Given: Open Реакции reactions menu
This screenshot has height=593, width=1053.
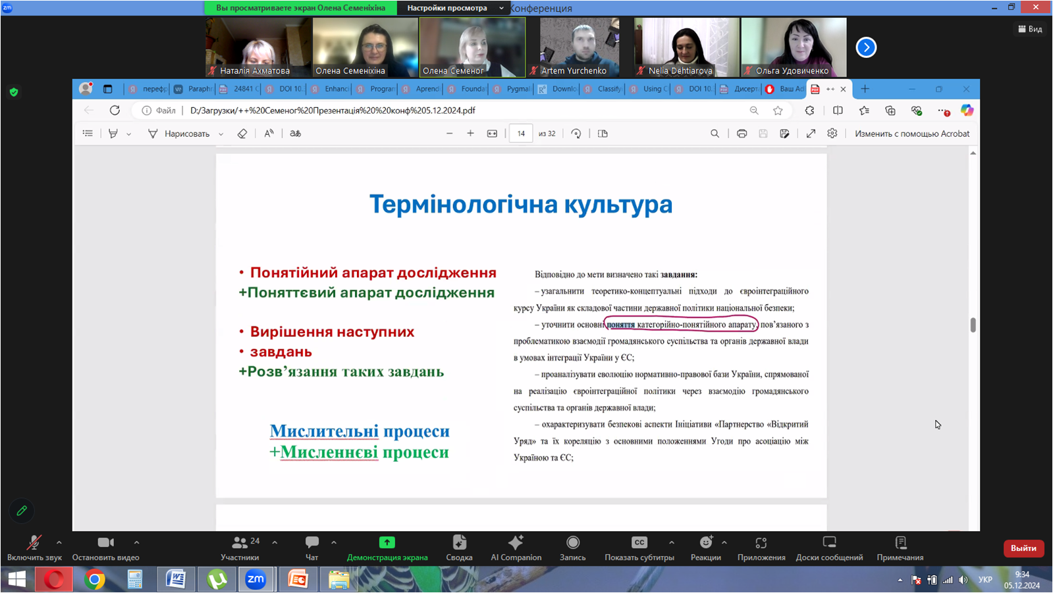Looking at the screenshot, I should point(706,548).
